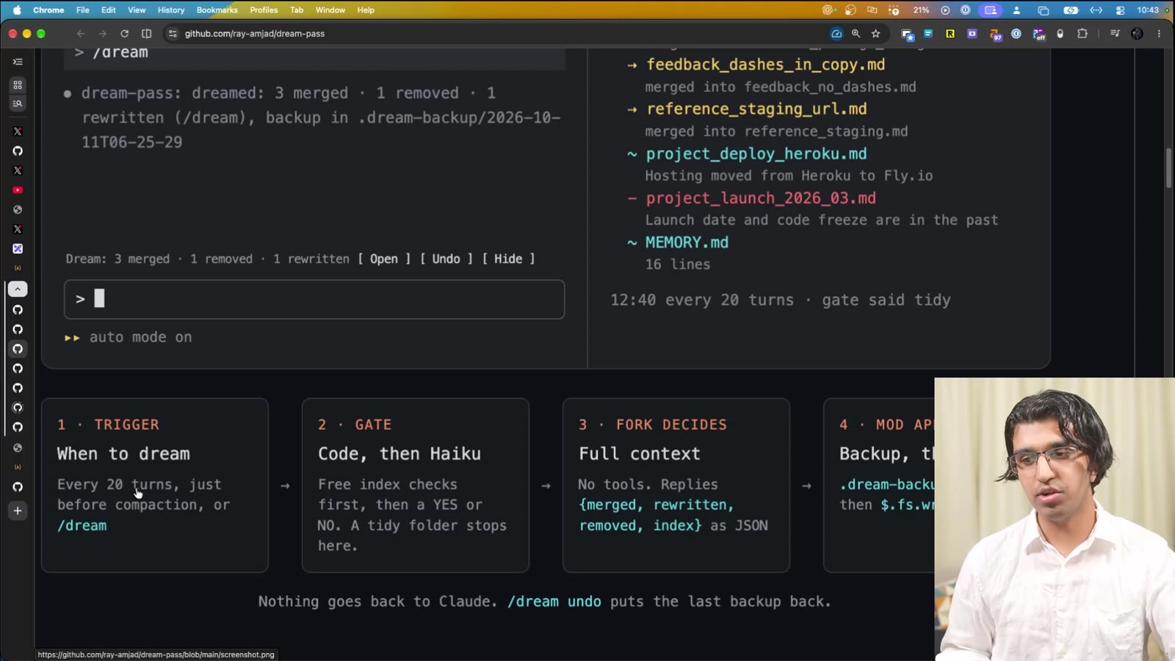Open the 1Password extension in Chrome toolbar
The height and width of the screenshot is (661, 1175).
click(x=1016, y=34)
